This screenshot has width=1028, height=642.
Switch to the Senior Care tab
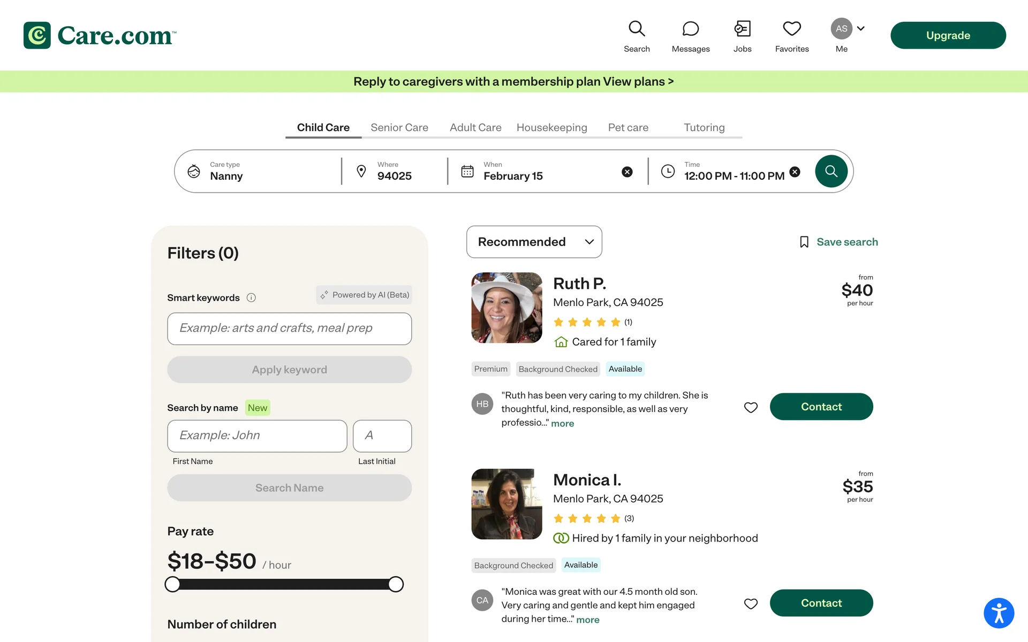tap(399, 127)
